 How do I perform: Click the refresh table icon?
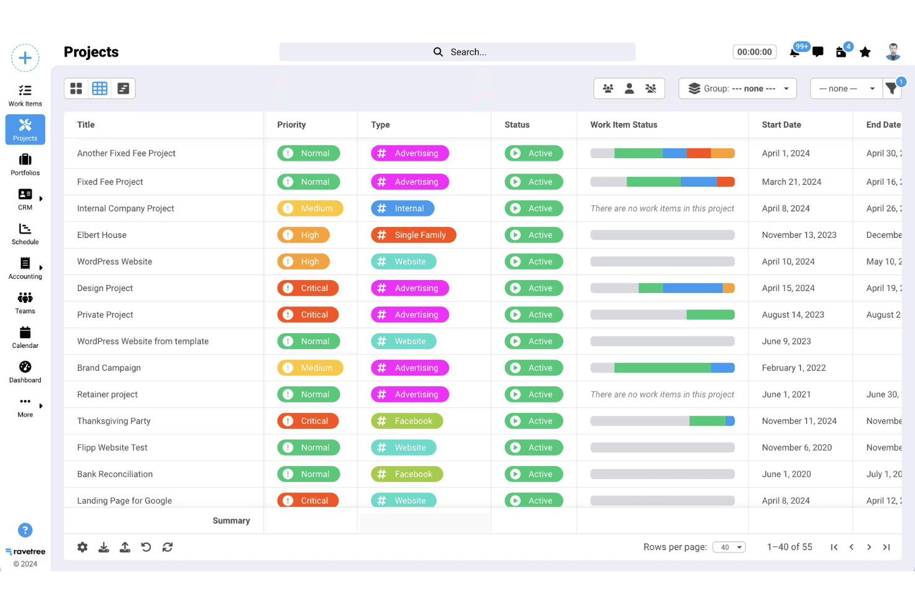(168, 547)
